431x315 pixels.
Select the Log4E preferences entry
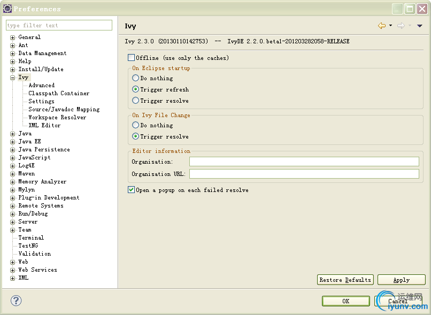26,165
